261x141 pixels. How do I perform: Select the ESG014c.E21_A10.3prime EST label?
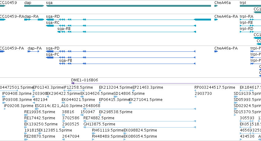[x=59, y=106]
